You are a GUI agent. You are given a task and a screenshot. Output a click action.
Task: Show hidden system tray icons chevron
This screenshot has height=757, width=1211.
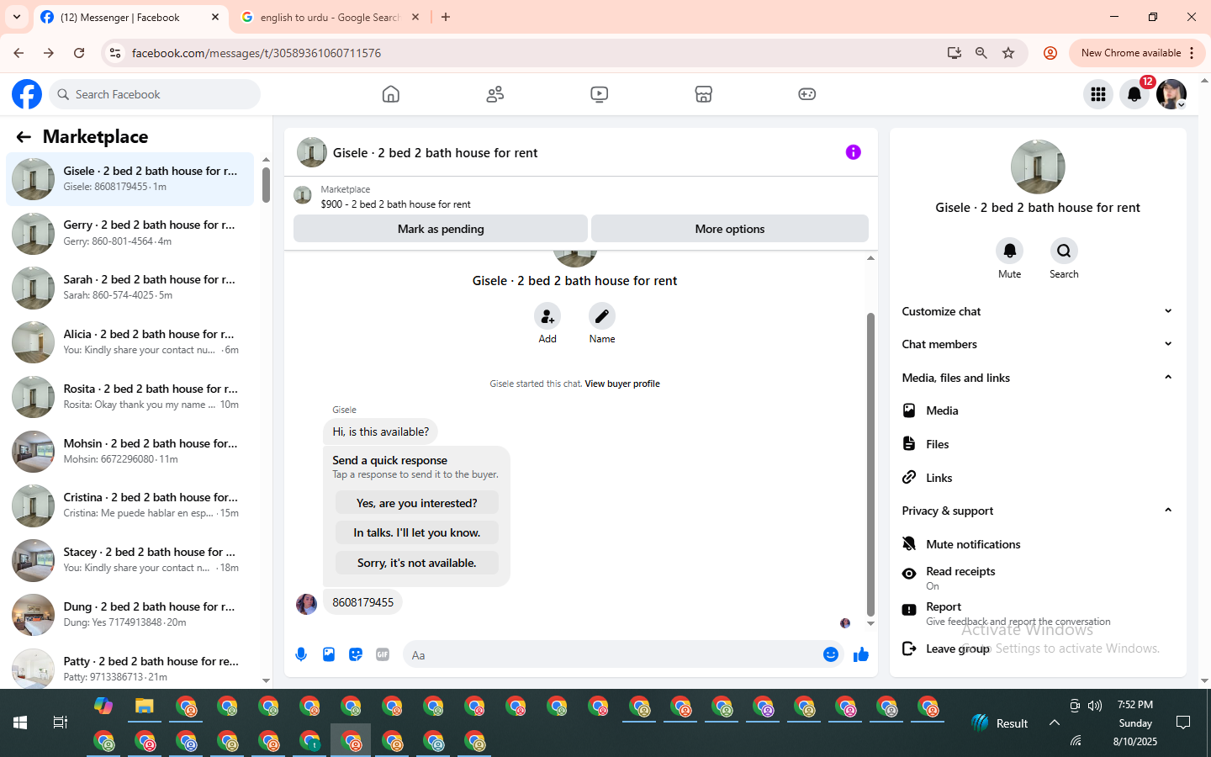pos(1055,723)
